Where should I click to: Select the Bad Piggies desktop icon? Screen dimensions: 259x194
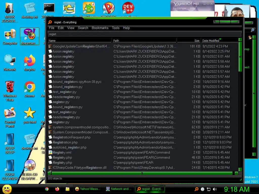click(89, 9)
